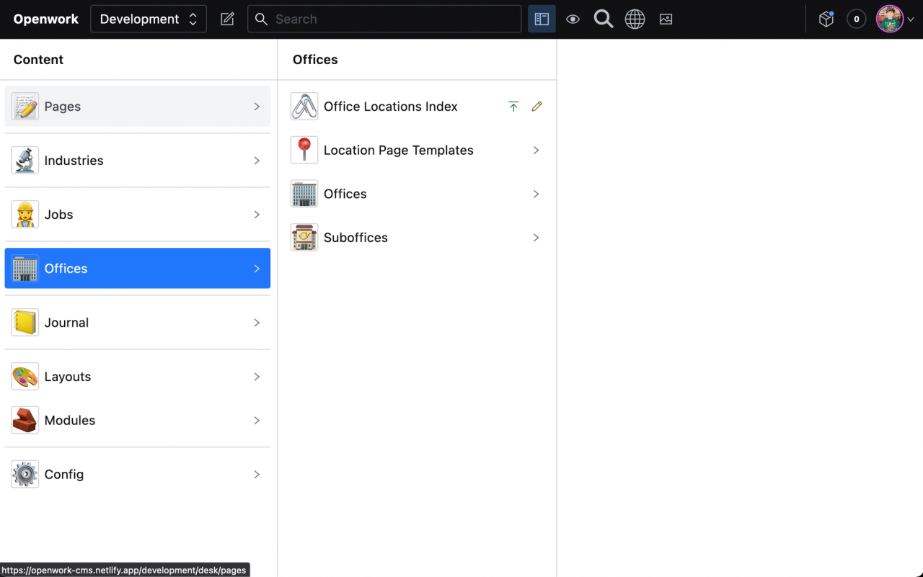Screen dimensions: 923x577
Task: Click the compose new document pencil icon
Action: point(227,19)
